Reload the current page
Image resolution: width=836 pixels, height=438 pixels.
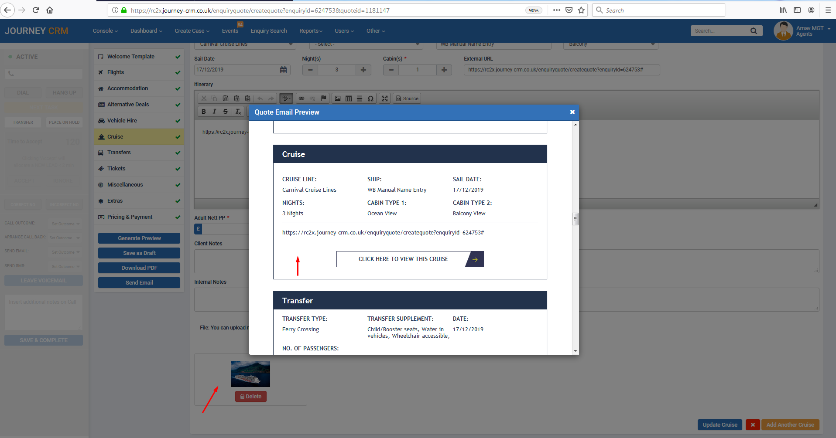click(x=36, y=10)
